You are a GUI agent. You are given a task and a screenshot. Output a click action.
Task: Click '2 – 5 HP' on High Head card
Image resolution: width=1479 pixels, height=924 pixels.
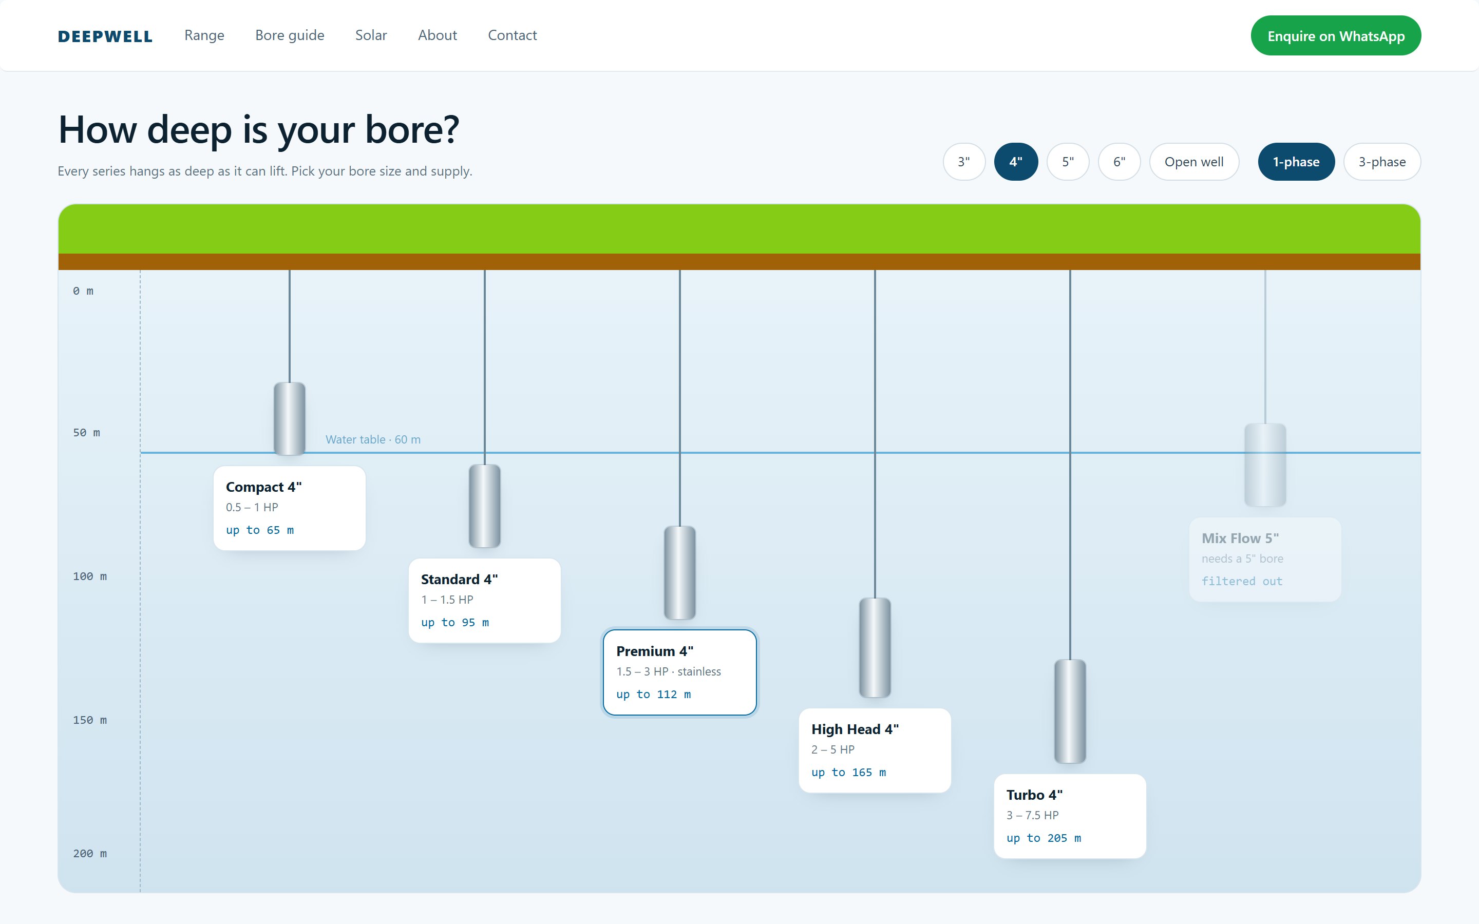(x=832, y=749)
